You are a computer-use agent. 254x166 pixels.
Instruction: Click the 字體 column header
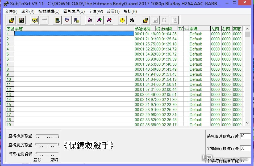point(199,29)
